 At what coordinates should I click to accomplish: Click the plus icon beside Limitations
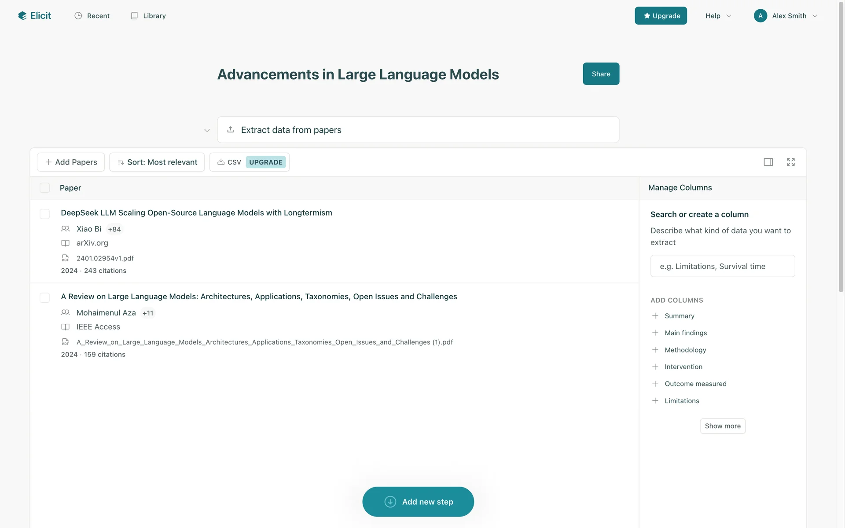click(x=655, y=401)
